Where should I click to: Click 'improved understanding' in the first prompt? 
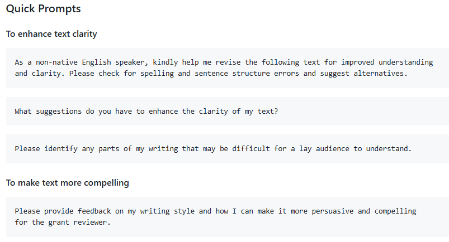pos(387,62)
